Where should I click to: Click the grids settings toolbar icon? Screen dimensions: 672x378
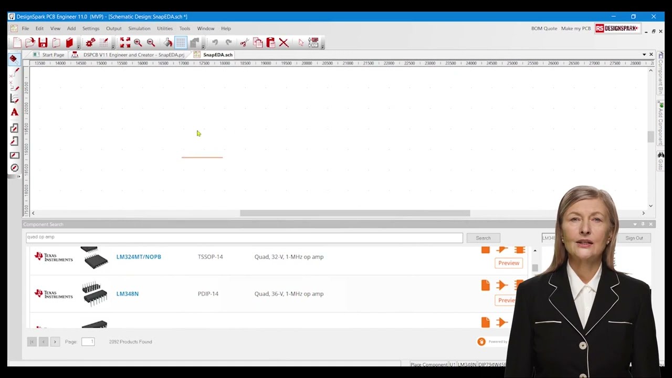(x=103, y=43)
